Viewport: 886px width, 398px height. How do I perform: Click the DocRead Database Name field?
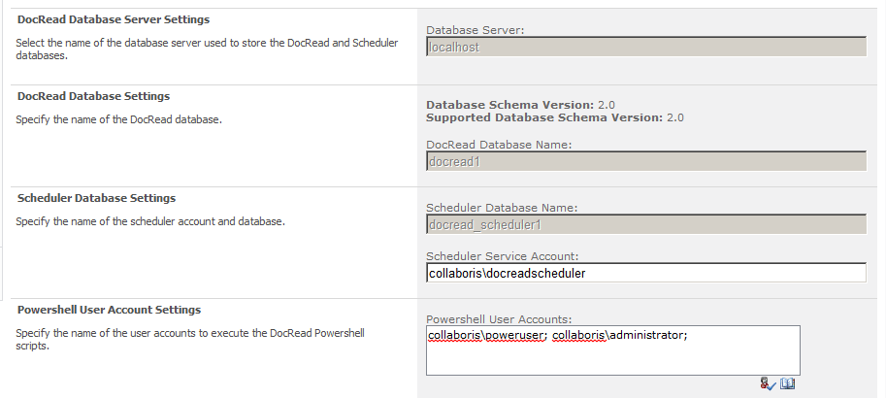[x=645, y=162]
